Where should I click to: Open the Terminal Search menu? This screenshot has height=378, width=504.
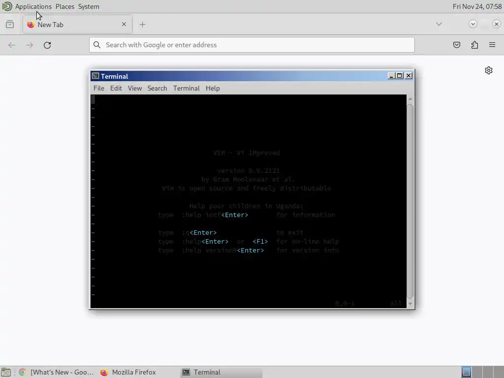157,89
